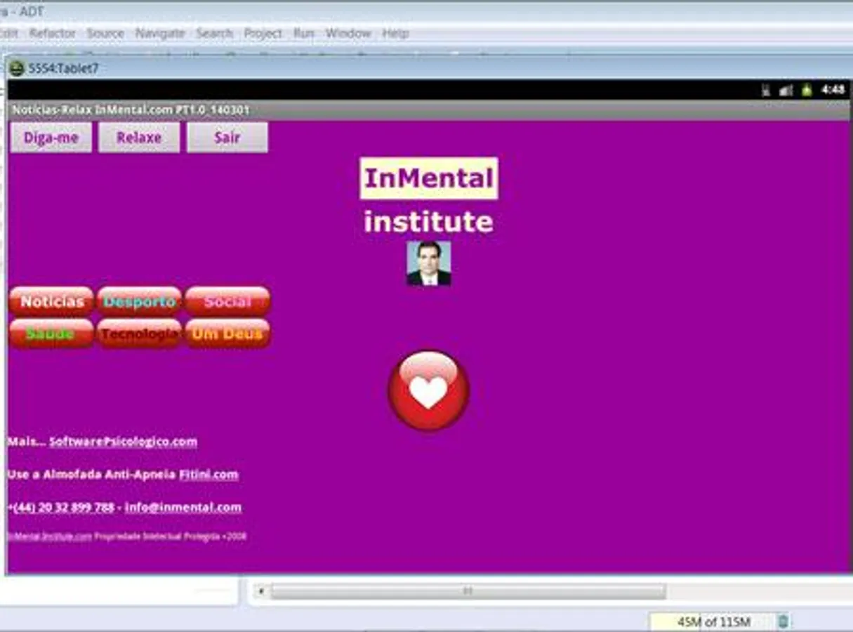This screenshot has height=632, width=853.
Task: Open the SoftwarePsicologico.com link
Action: coord(123,442)
